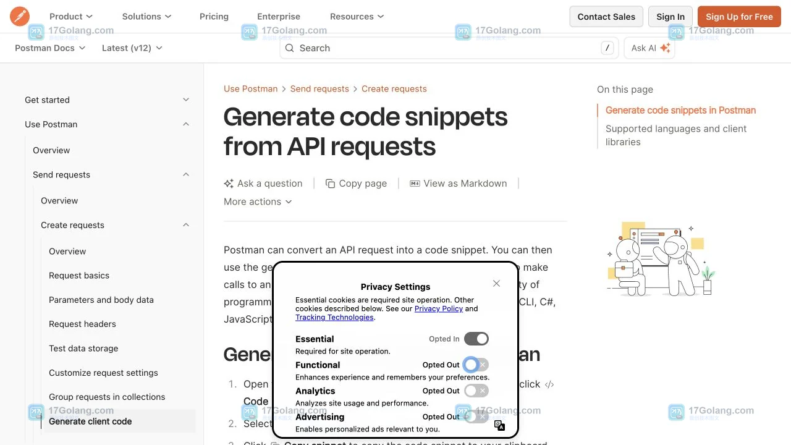The image size is (791, 445).
Task: Click the Ask AI sparkle icon
Action: [665, 48]
